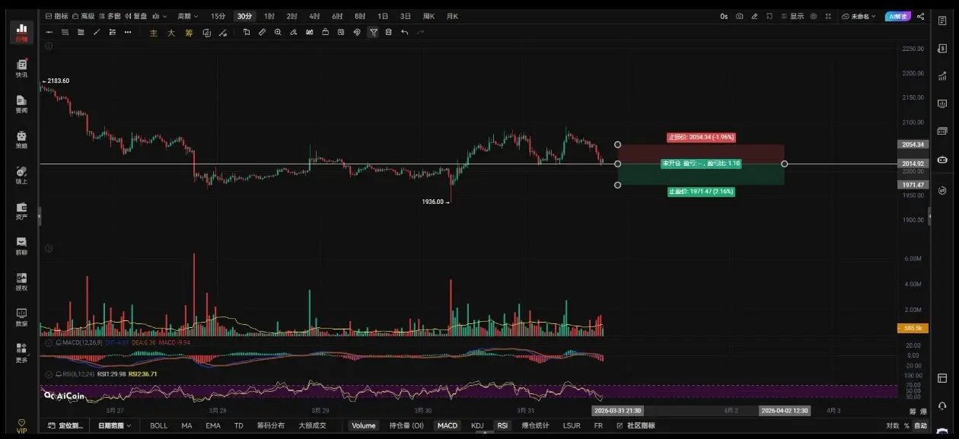Open the 指标 indicators button
The height and width of the screenshot is (439, 959).
56,16
